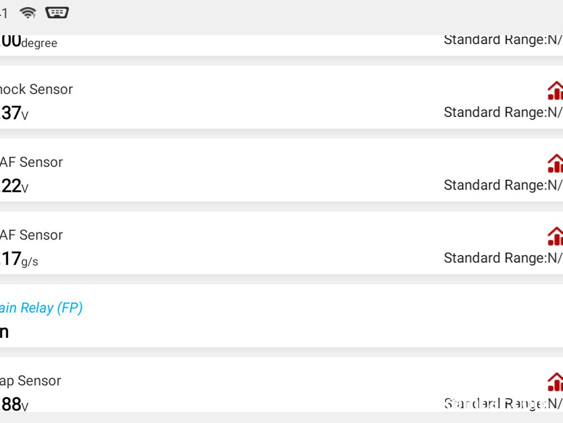Select the Knock Sensor label
Screen dimensions: 563x423
[36, 90]
